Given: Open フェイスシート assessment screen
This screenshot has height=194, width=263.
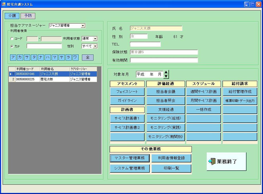Looking at the screenshot, I should click(127, 91).
